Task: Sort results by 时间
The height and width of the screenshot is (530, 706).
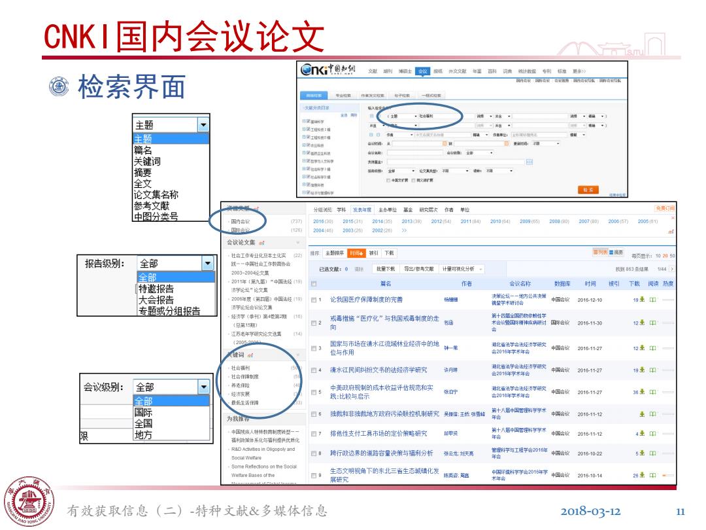Action: coord(356,253)
